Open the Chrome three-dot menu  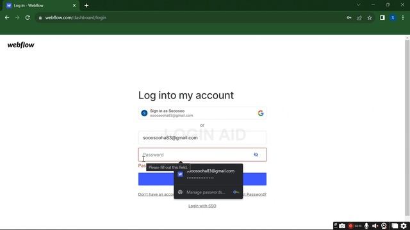tap(403, 18)
